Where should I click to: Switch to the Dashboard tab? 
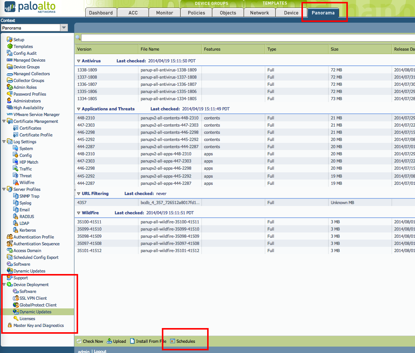pyautogui.click(x=101, y=12)
